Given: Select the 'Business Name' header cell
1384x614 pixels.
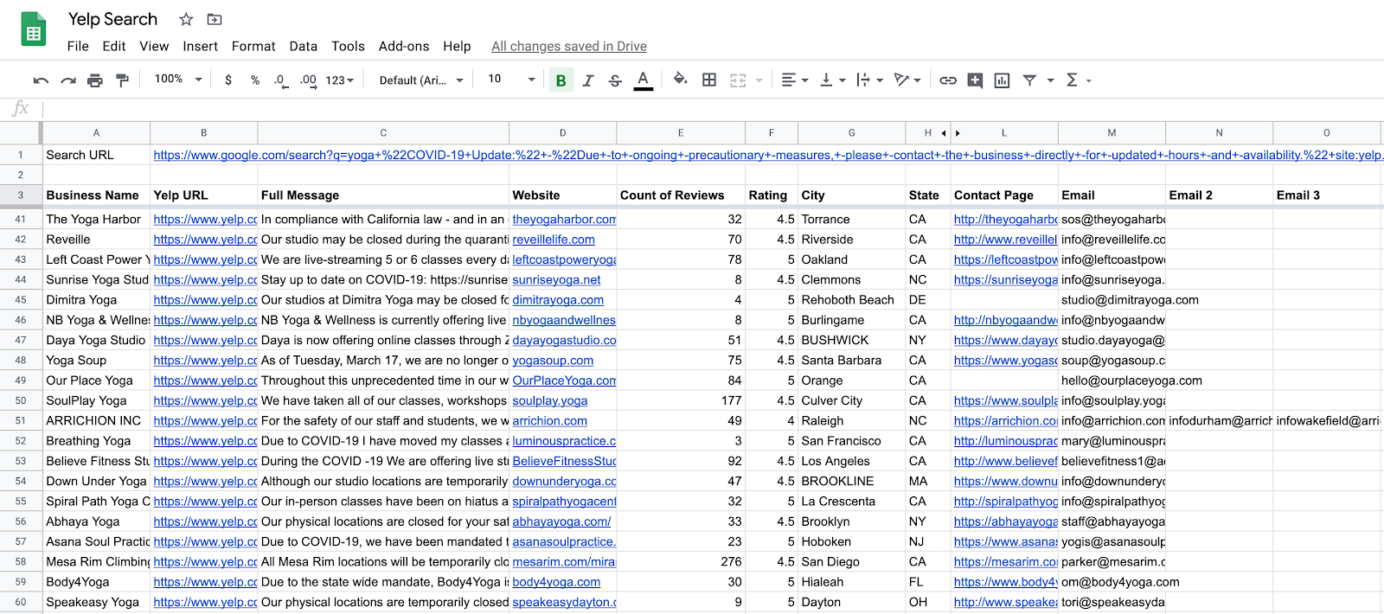Looking at the screenshot, I should [96, 195].
